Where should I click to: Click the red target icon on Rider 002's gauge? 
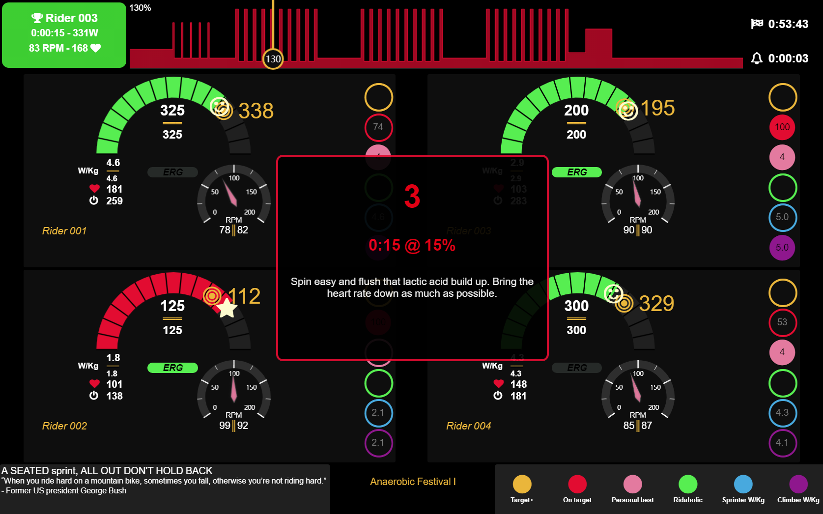(212, 296)
